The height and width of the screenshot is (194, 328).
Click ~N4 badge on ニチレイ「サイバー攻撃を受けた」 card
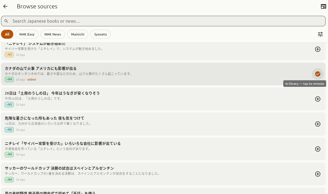pos(9,155)
